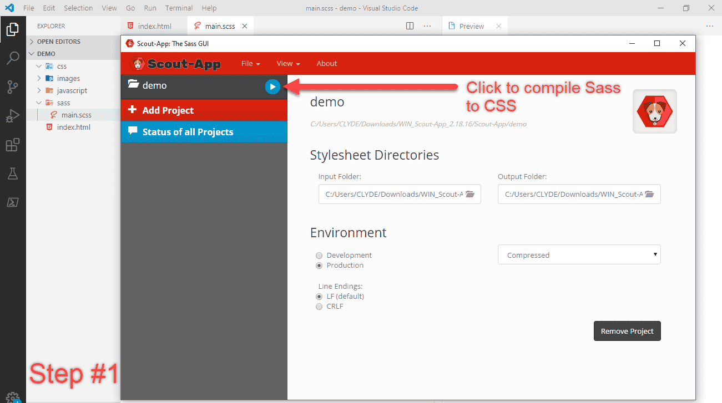
Task: Close the main.scss editor tab
Action: click(244, 26)
